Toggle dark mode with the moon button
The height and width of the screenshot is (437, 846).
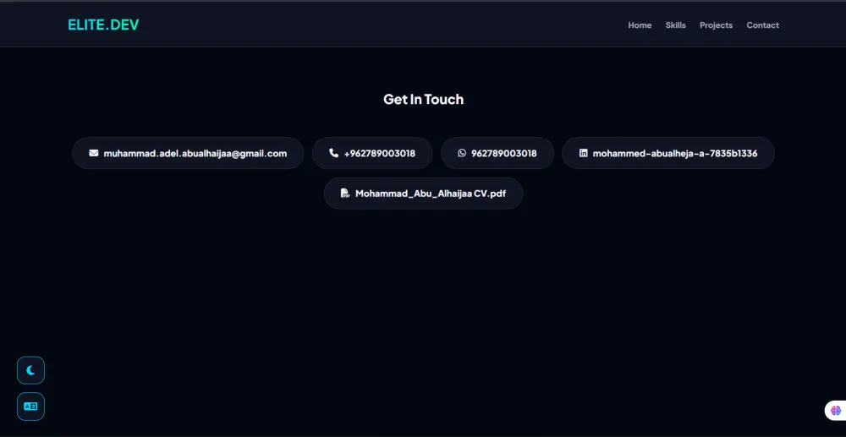(30, 370)
